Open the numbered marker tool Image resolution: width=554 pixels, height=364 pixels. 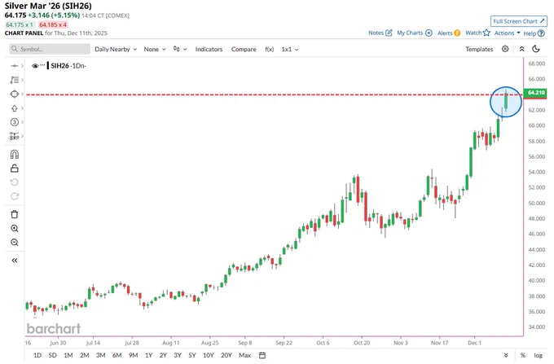[14, 122]
